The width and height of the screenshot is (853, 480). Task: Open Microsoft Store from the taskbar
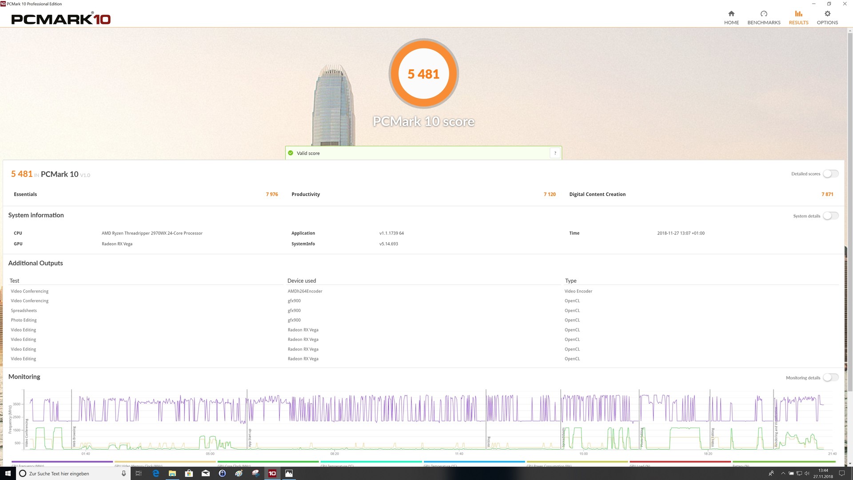[189, 473]
